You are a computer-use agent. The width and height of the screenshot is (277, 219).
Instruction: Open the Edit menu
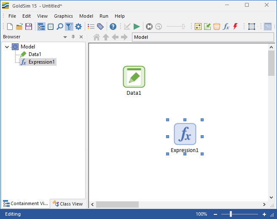27,16
